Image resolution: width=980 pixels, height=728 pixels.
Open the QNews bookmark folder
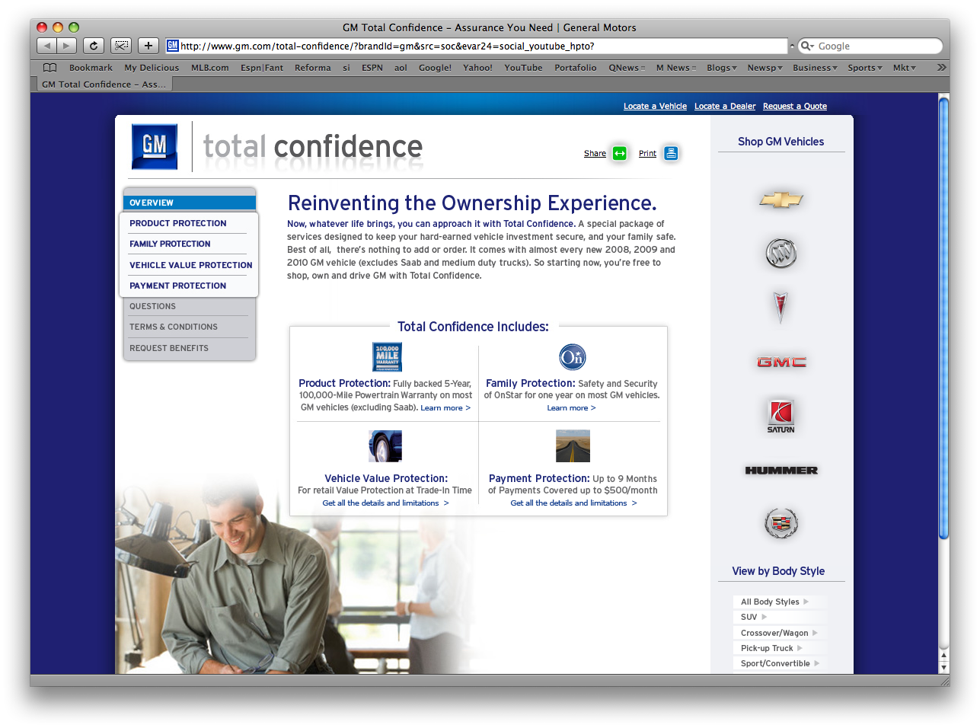(627, 68)
